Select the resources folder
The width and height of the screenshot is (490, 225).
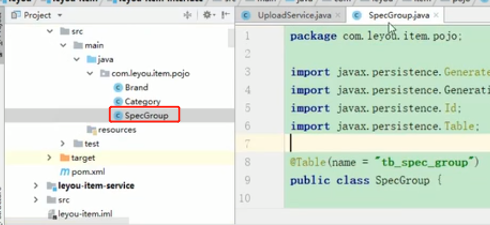(117, 130)
